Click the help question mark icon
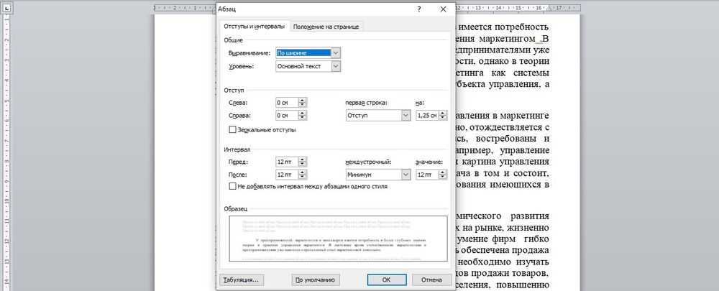The width and height of the screenshot is (719, 291). (x=418, y=9)
